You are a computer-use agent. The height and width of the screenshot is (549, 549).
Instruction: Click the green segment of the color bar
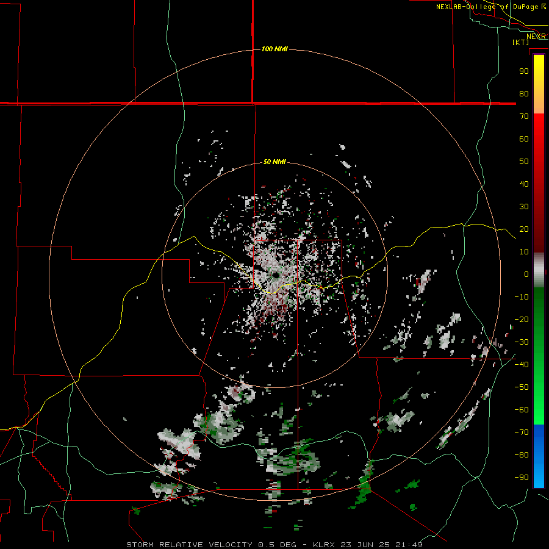coord(539,356)
